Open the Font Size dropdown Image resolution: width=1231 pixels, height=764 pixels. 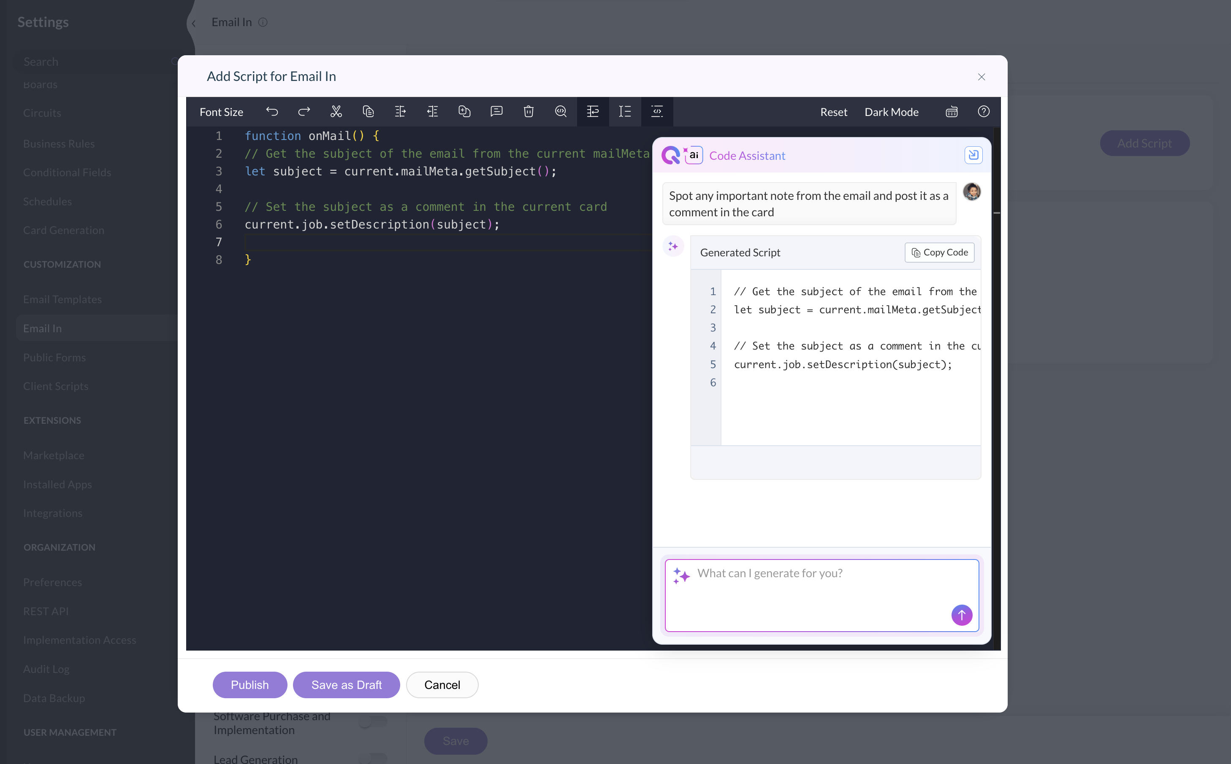221,112
